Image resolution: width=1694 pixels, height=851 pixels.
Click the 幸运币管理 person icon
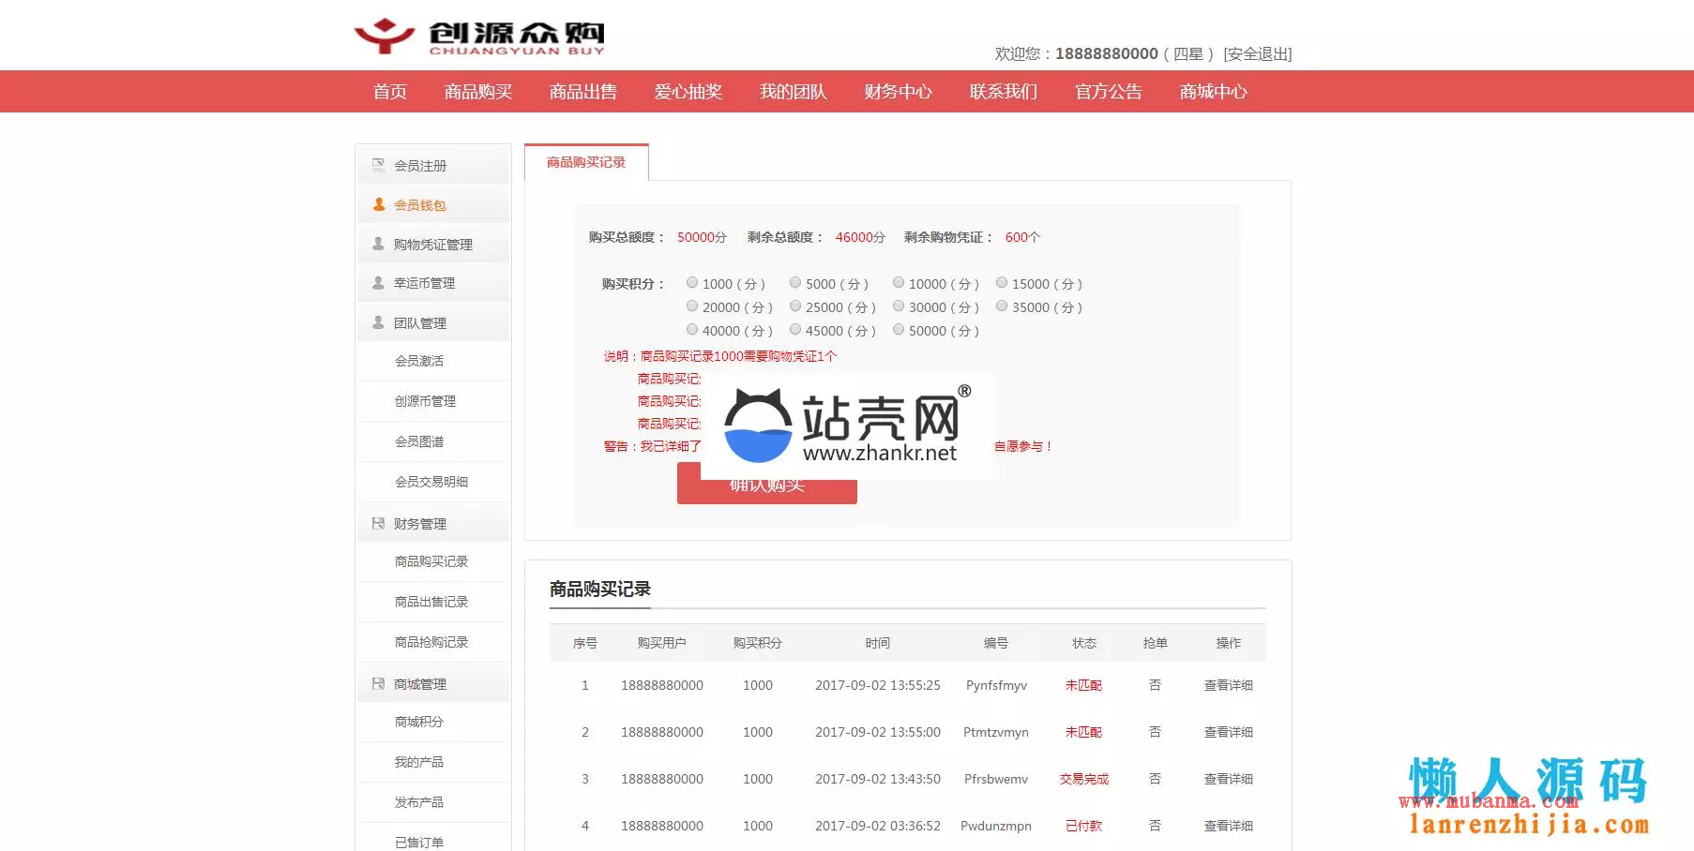(x=379, y=283)
